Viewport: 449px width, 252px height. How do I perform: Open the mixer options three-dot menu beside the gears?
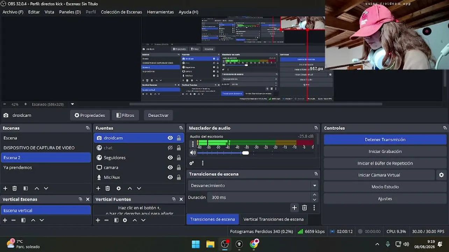tap(202, 163)
